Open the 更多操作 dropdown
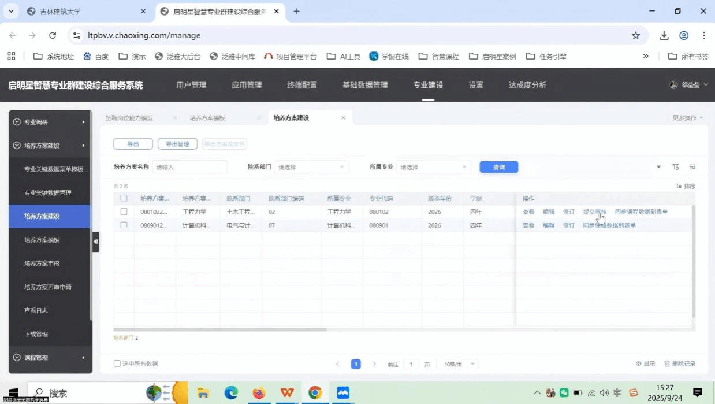 [688, 118]
